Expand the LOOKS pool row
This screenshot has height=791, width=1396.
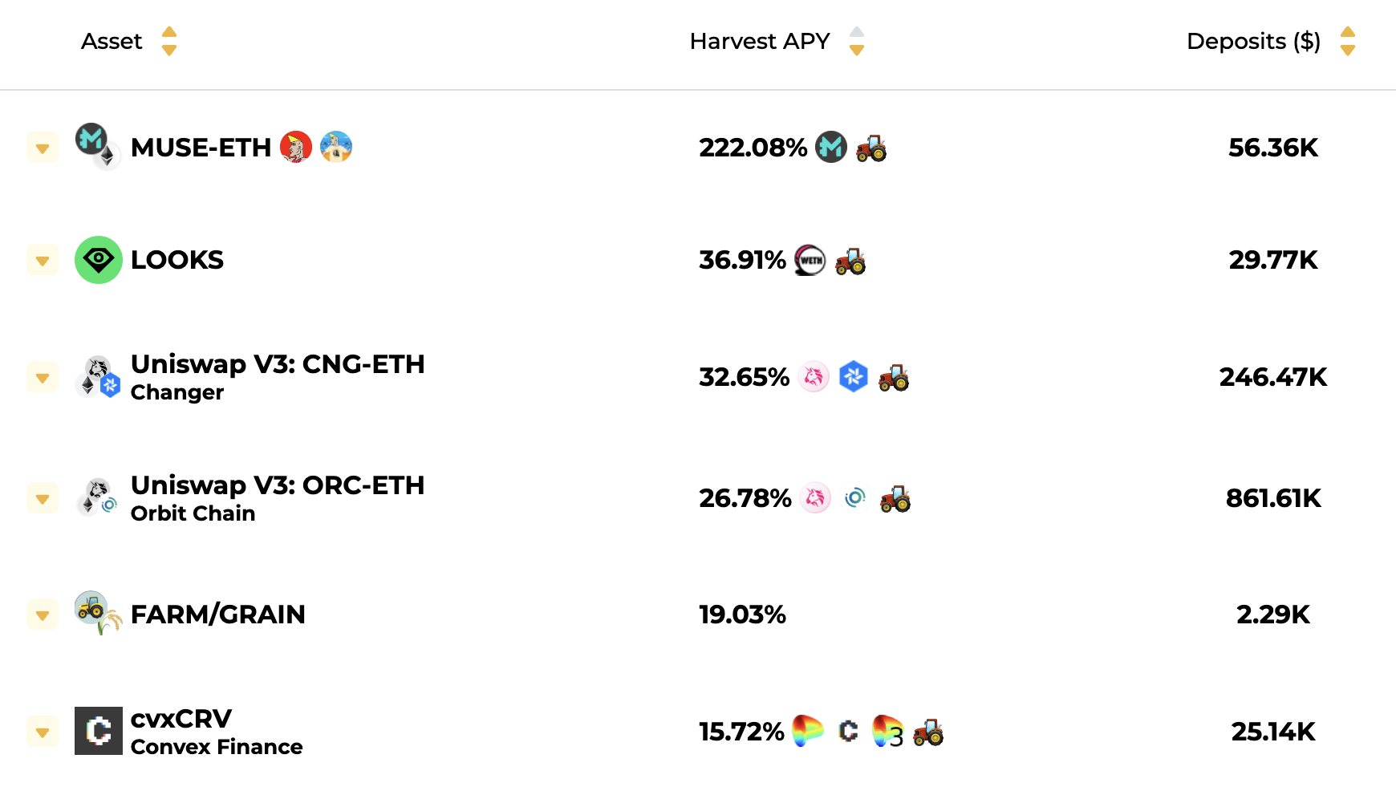[x=43, y=260]
